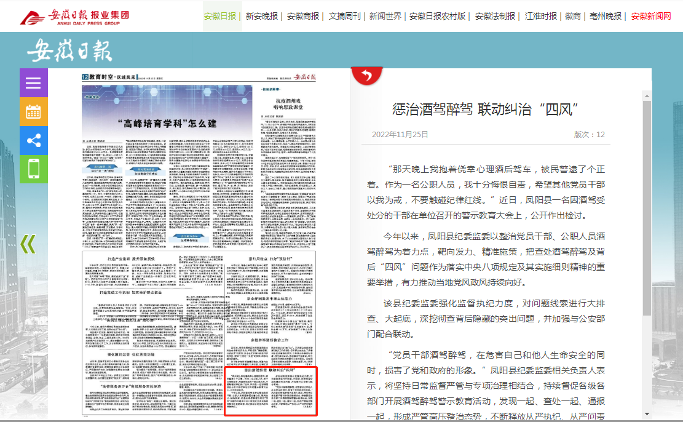Open the green mobile phone version icon
This screenshot has width=683, height=422.
tap(34, 169)
